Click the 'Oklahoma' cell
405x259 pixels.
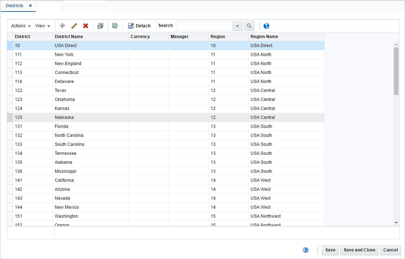click(91, 100)
